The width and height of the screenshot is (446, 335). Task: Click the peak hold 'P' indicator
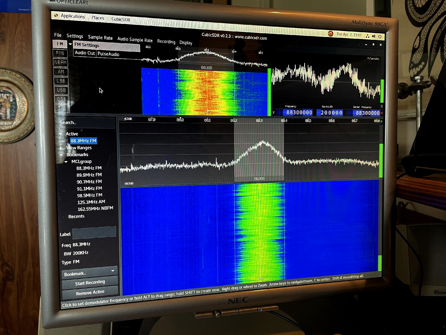click(x=381, y=122)
